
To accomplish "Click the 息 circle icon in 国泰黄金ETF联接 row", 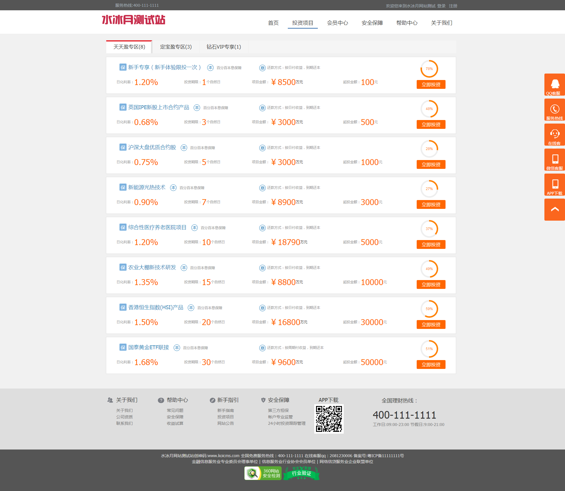I will tap(262, 348).
